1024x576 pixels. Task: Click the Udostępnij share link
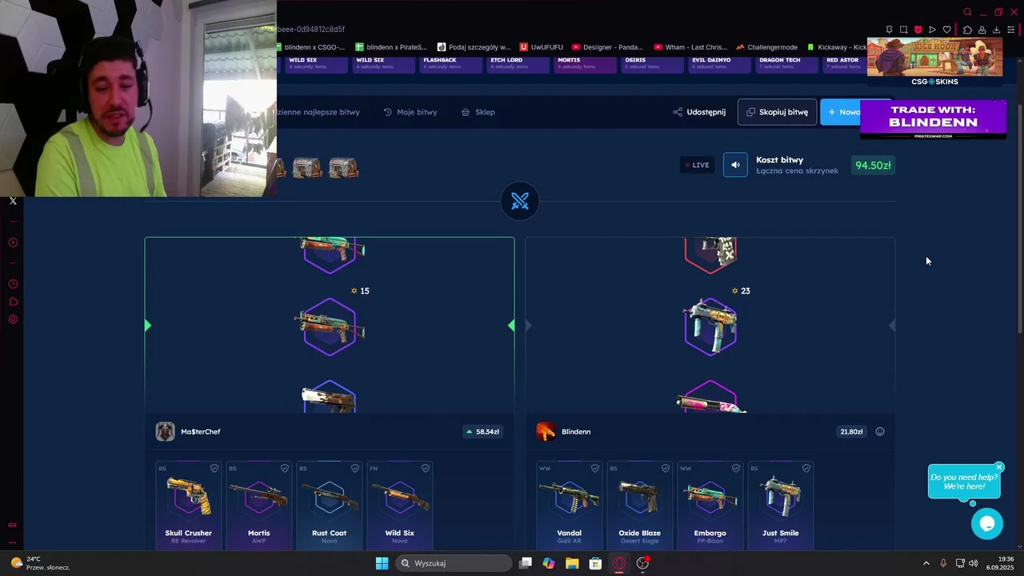coord(699,112)
